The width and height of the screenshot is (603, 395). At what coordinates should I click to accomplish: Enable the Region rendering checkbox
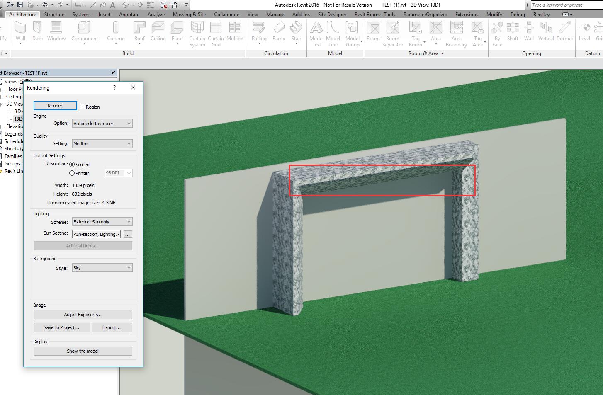coord(82,107)
